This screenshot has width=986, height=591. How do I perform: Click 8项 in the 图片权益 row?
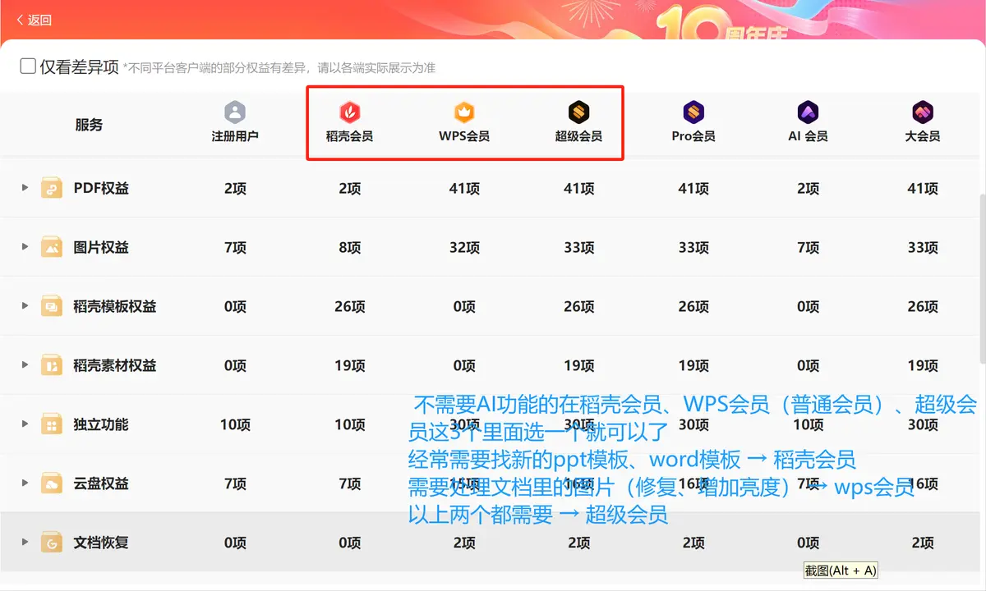pos(350,247)
